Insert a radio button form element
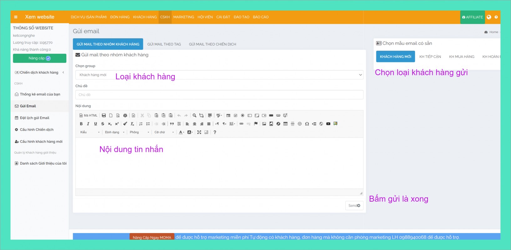 (x=243, y=115)
